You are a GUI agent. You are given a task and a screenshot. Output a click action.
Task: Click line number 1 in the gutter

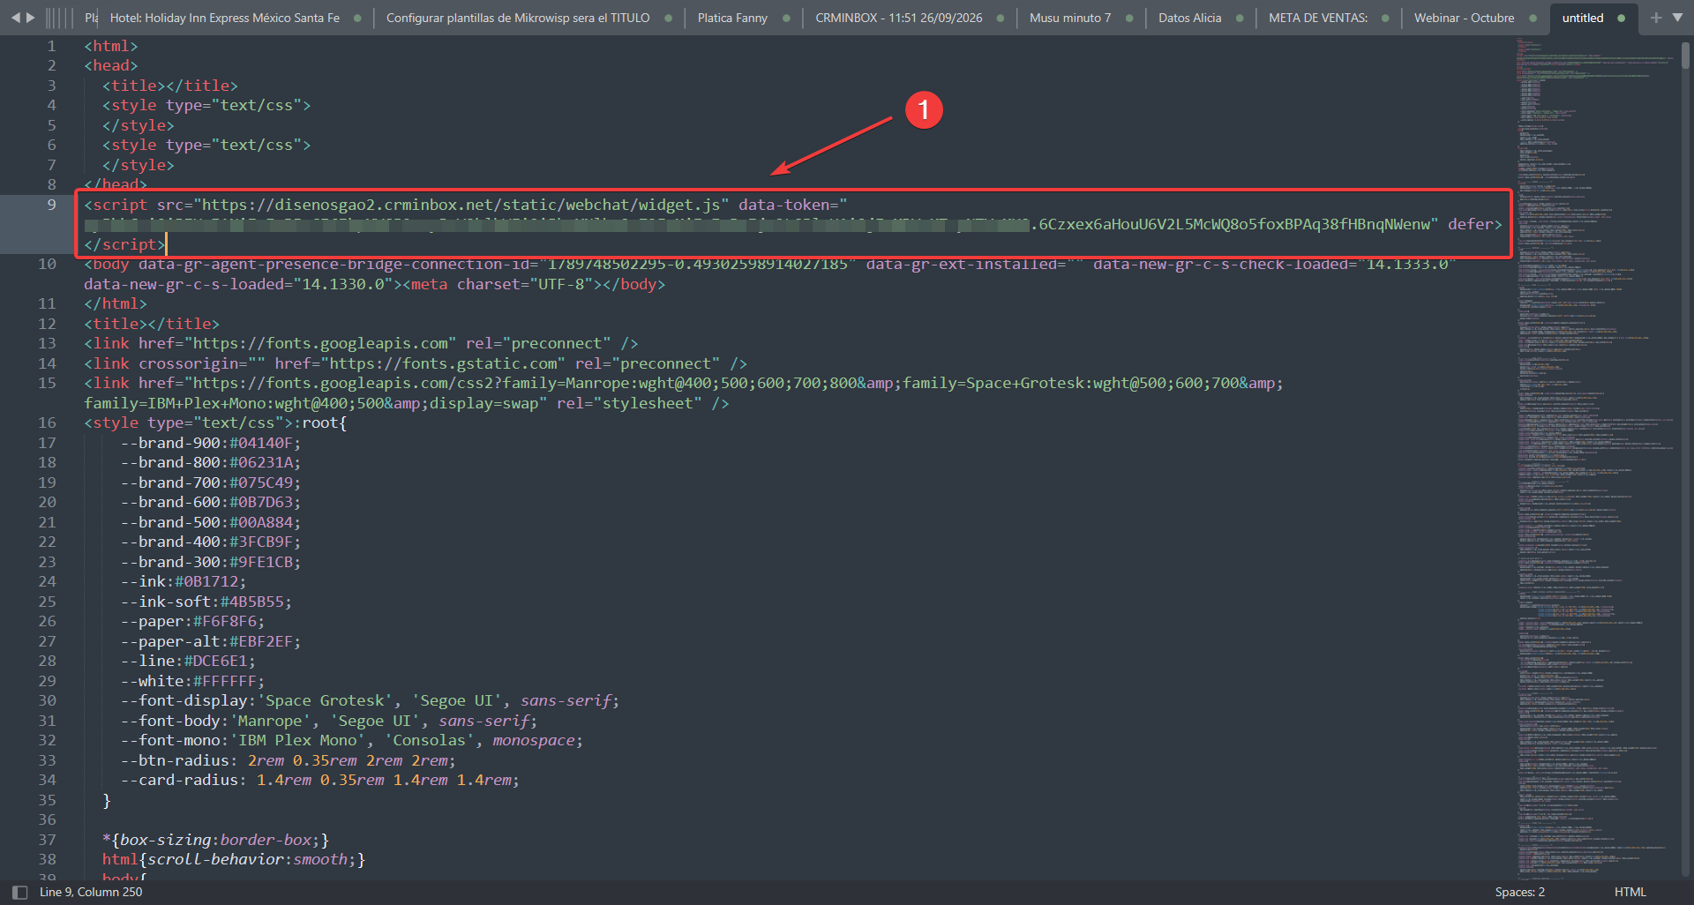coord(51,46)
